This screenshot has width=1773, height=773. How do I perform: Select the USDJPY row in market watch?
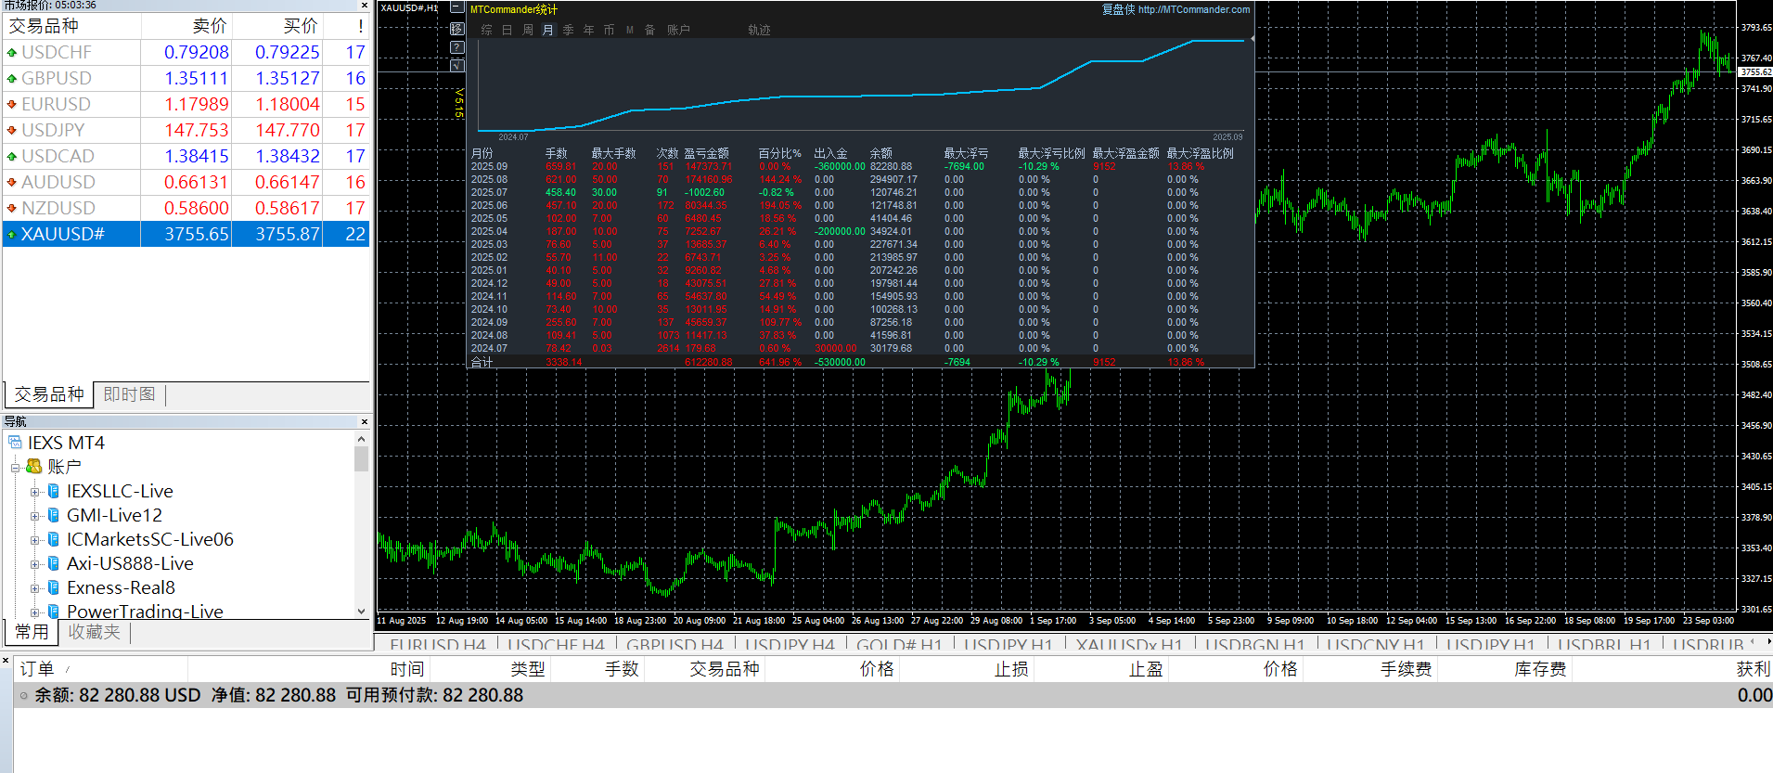186,131
